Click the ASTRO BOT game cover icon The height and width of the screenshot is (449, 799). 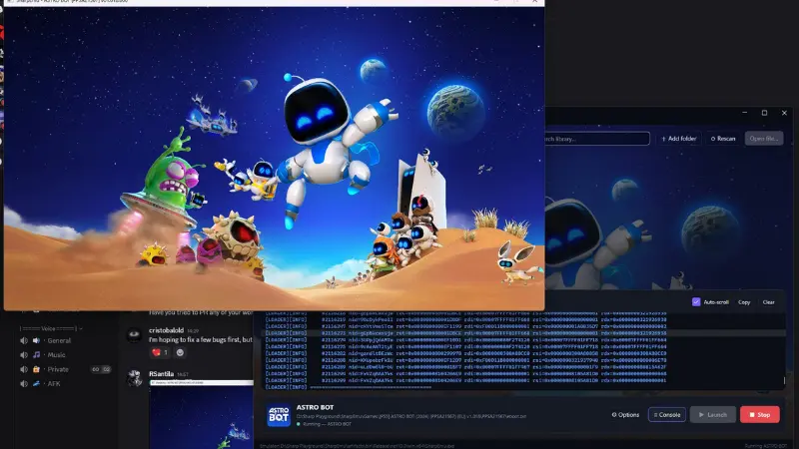click(279, 415)
